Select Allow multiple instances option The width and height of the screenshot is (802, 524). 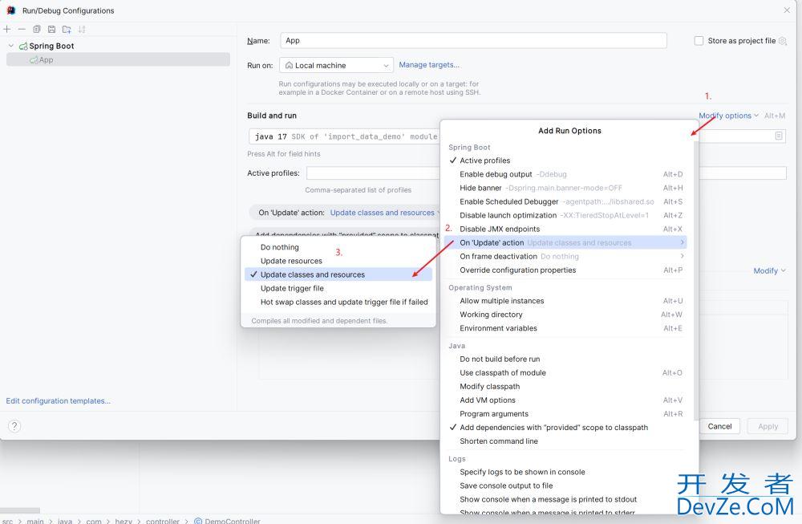point(565,301)
